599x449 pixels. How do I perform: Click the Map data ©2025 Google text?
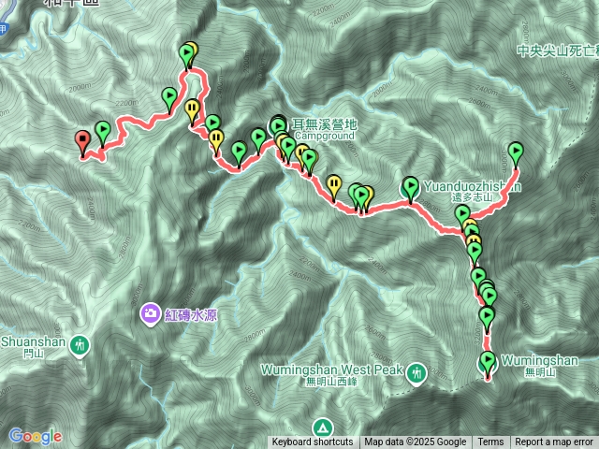click(x=416, y=442)
